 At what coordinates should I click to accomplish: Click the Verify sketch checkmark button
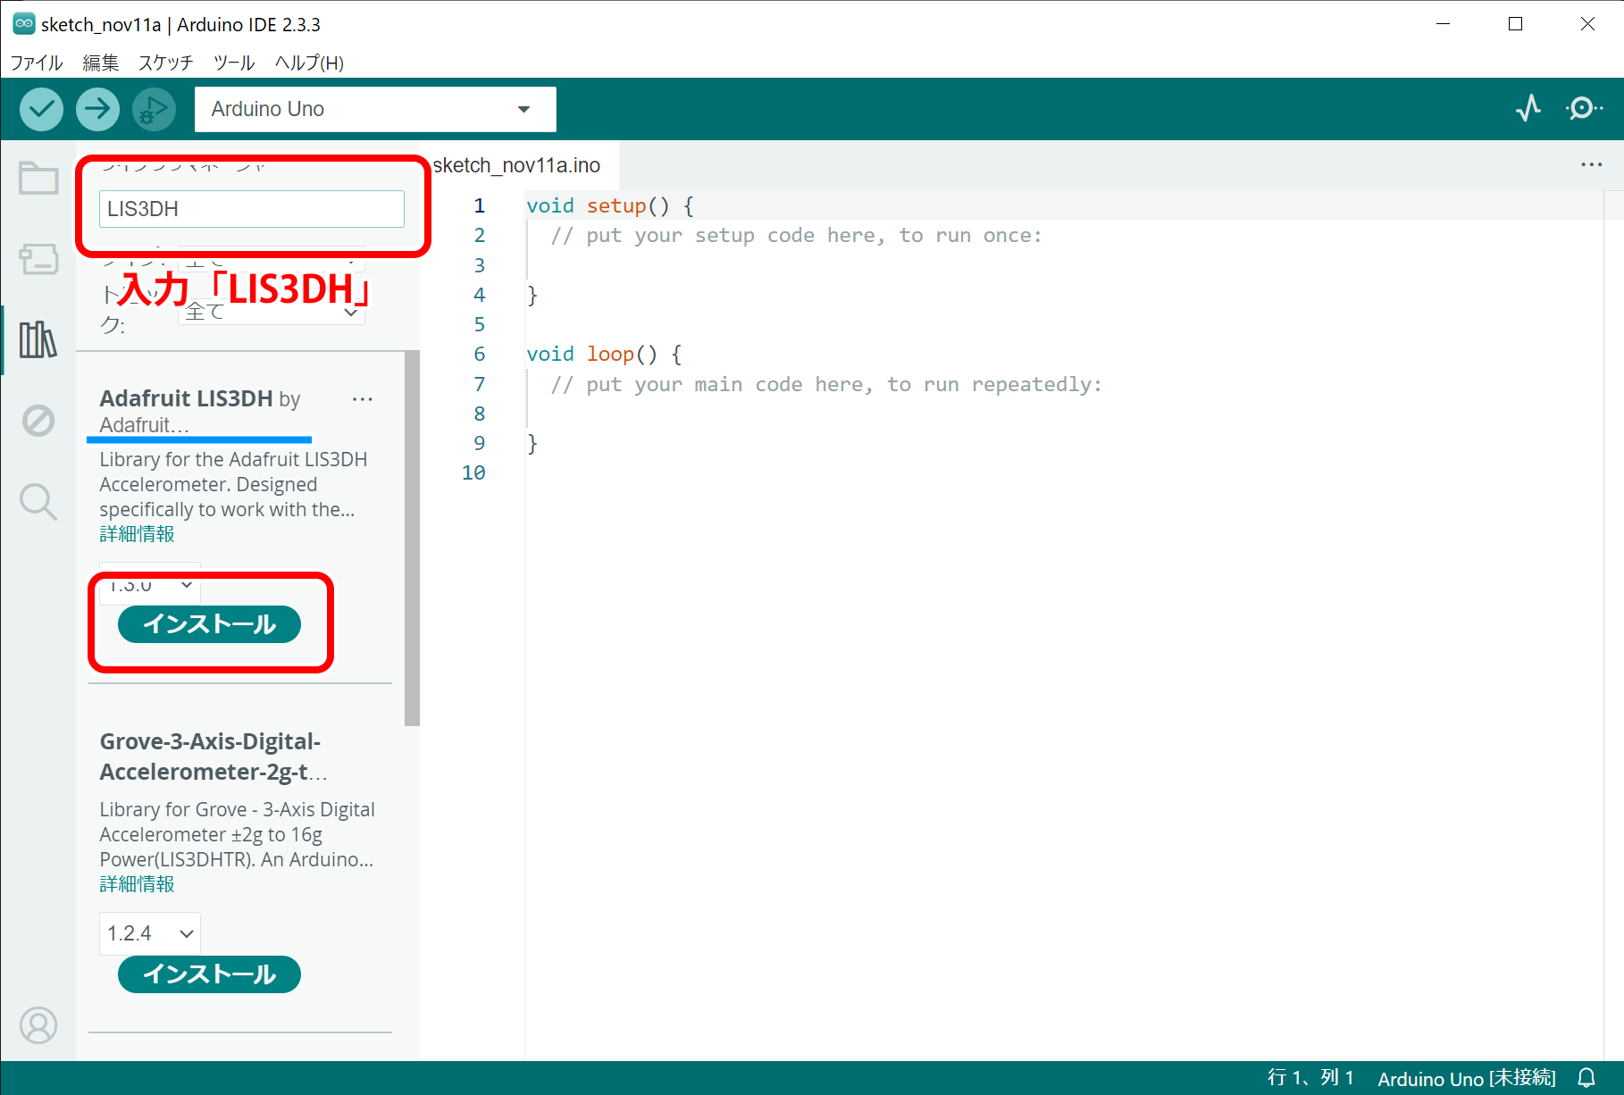point(41,109)
